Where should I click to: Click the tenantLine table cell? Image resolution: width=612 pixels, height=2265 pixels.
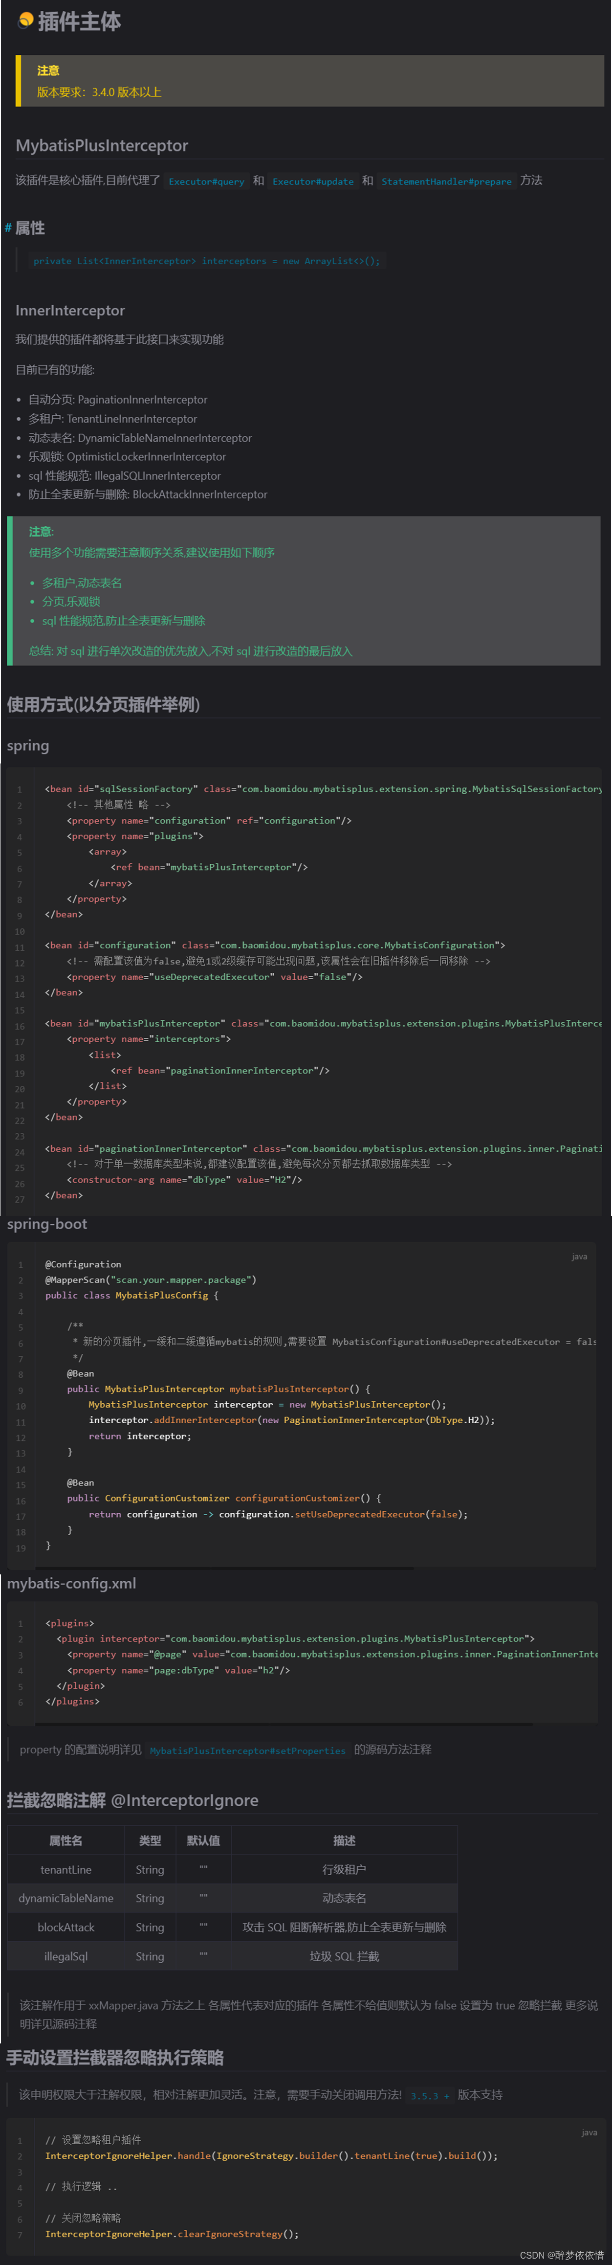(x=65, y=1869)
